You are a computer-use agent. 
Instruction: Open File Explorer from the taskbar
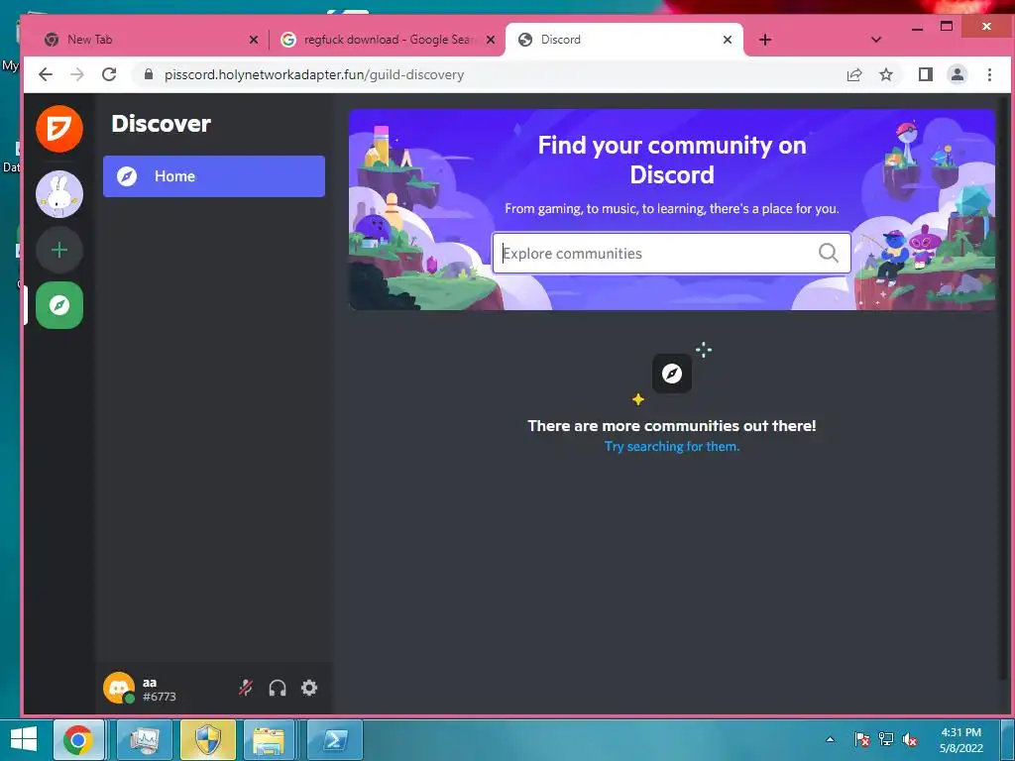point(269,739)
